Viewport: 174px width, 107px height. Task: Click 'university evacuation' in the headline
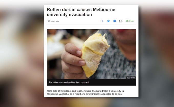[69, 15]
